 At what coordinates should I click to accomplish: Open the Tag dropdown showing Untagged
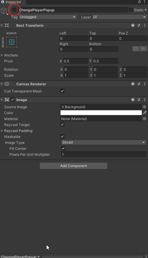pyautogui.click(x=48, y=17)
